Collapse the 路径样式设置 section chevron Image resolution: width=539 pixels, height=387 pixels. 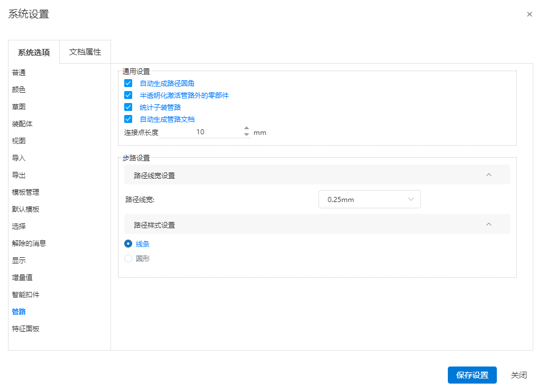pyautogui.click(x=488, y=225)
